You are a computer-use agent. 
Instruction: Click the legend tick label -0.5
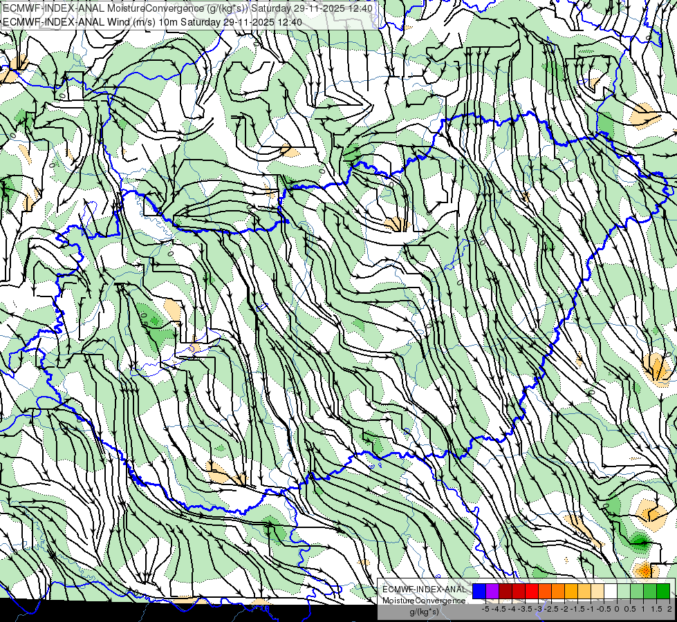(604, 609)
